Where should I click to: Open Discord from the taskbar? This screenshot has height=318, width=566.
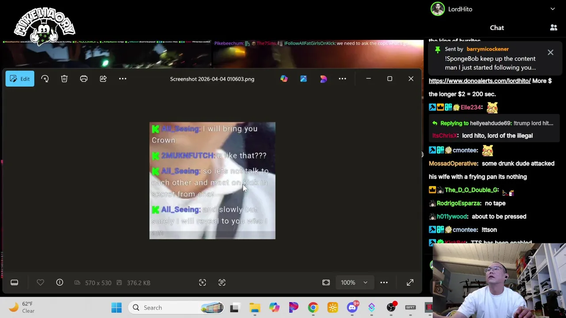pyautogui.click(x=352, y=307)
